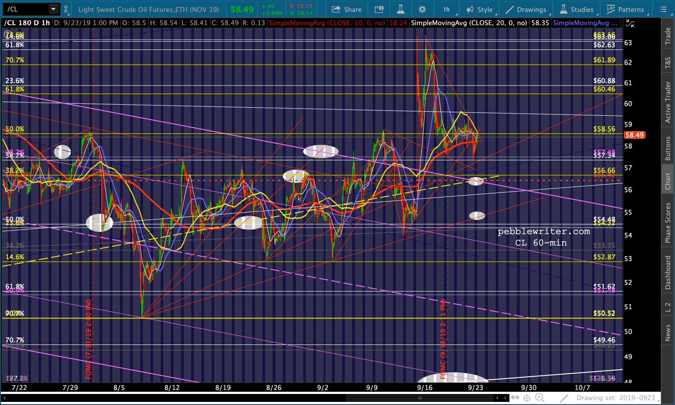Screen dimensions: 675x405
Task: Select the crosshair pan tool icon
Action: tap(527, 398)
